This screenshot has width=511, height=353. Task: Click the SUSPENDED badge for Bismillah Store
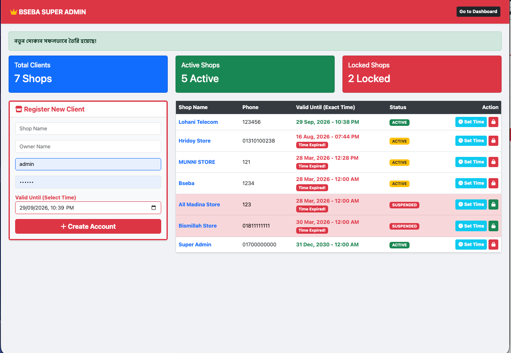tap(404, 226)
